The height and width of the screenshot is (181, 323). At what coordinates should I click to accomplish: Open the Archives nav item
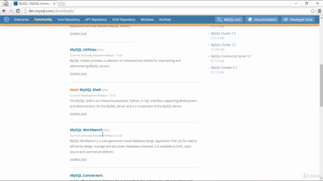[165, 20]
